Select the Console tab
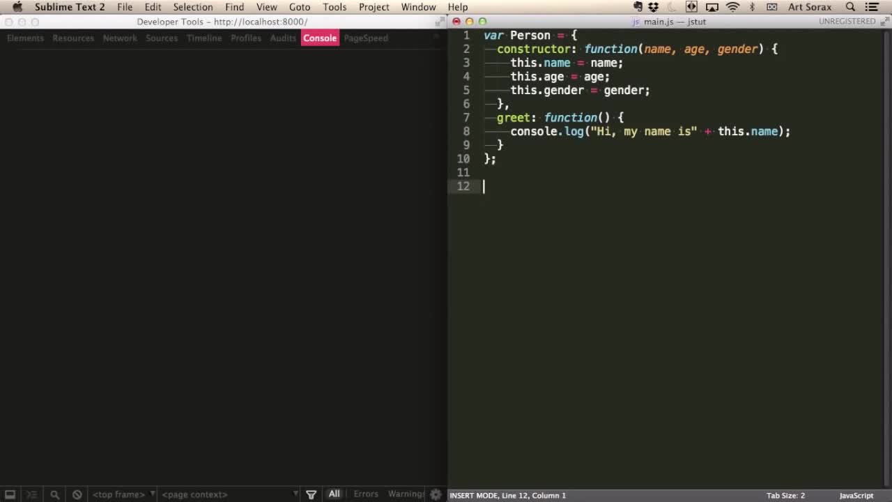Image resolution: width=892 pixels, height=502 pixels. click(x=320, y=38)
